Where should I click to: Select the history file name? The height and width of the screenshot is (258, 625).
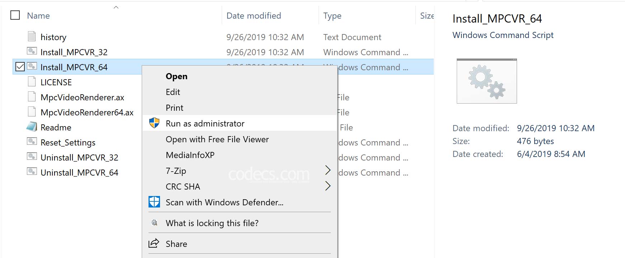[x=53, y=37]
